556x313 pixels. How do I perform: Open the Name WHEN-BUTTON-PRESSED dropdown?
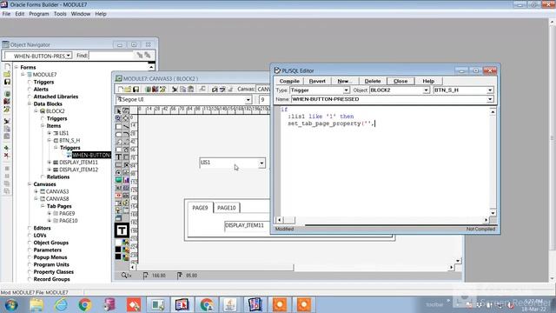490,99
